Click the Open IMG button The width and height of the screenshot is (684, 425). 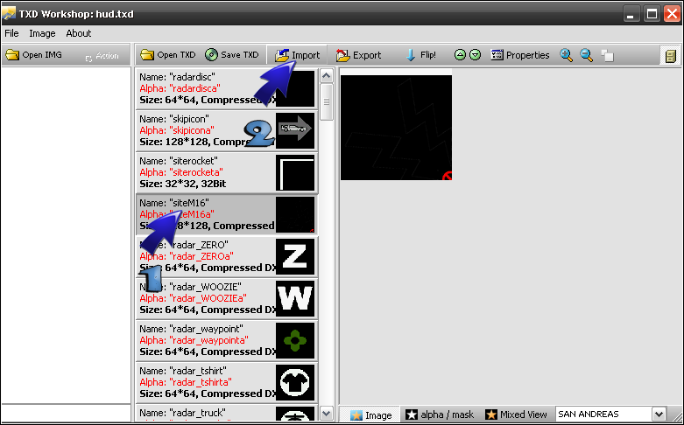pos(33,55)
